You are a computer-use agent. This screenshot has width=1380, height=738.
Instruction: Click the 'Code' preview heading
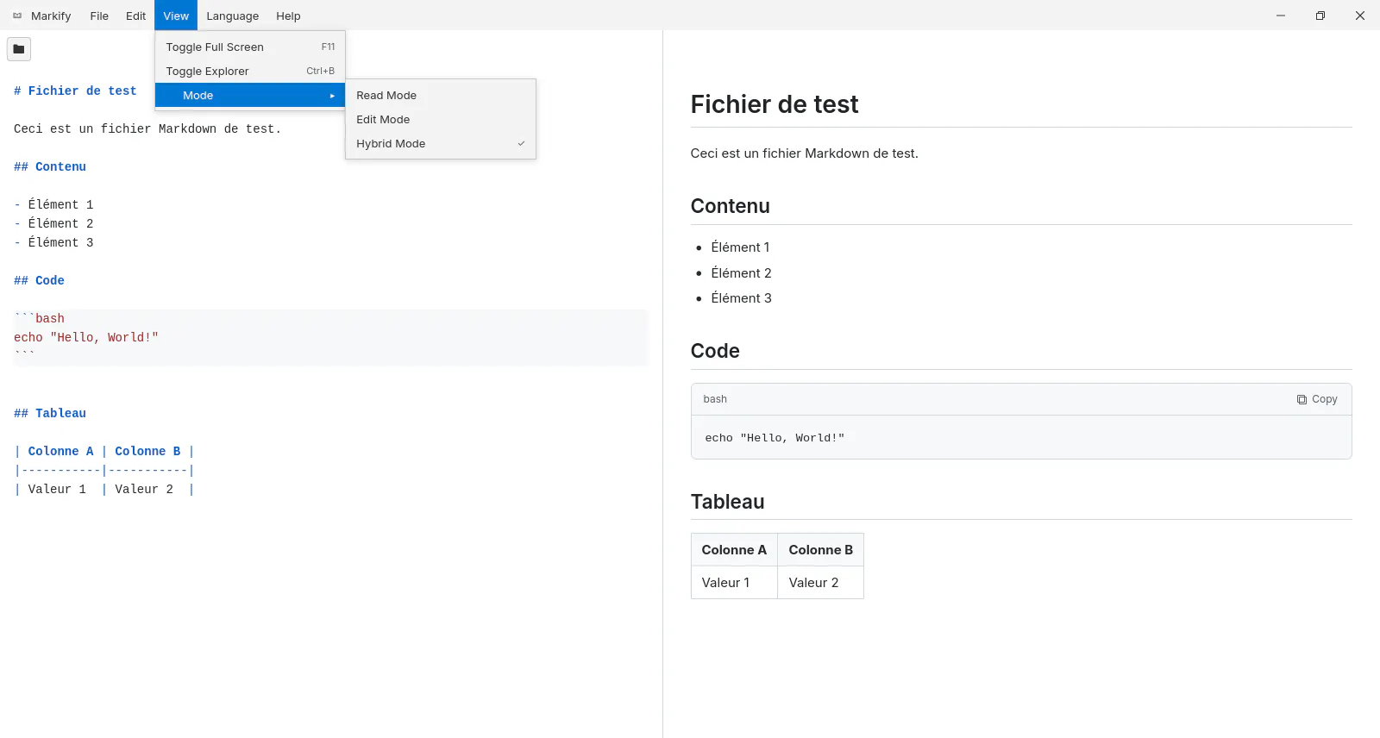[715, 351]
